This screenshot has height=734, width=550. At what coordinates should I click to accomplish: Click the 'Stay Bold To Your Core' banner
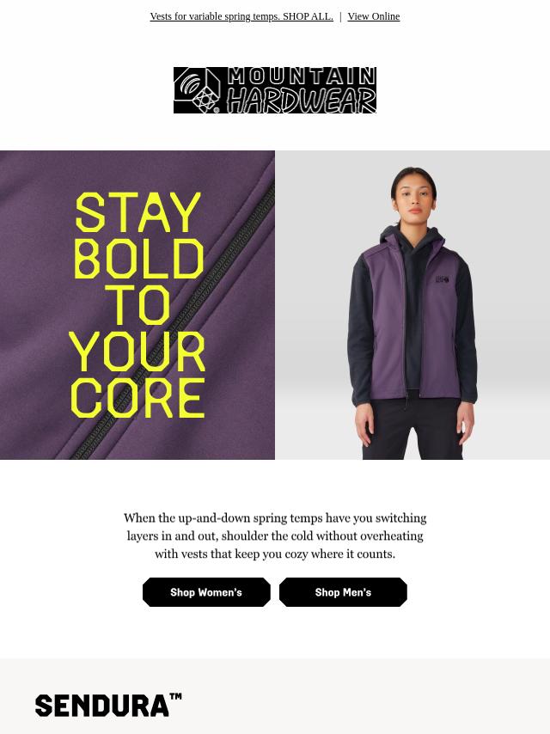click(137, 305)
